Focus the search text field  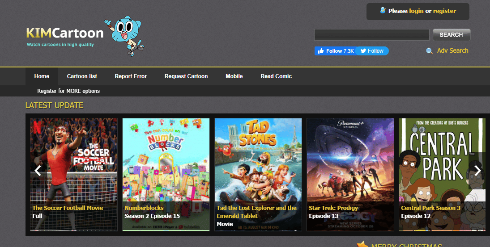[x=371, y=35]
